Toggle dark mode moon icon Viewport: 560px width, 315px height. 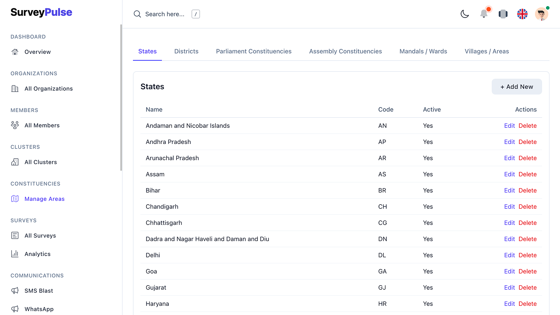(x=465, y=14)
